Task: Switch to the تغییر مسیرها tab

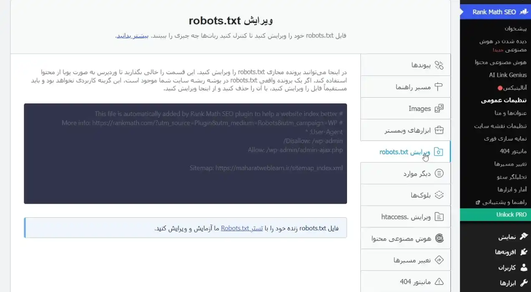Action: pos(405,260)
